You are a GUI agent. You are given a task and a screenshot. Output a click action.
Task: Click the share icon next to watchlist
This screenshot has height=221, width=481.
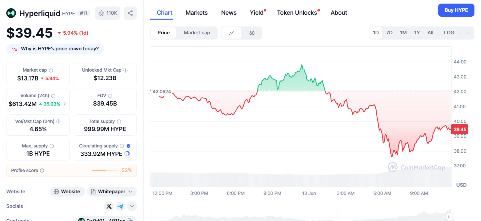[130, 13]
